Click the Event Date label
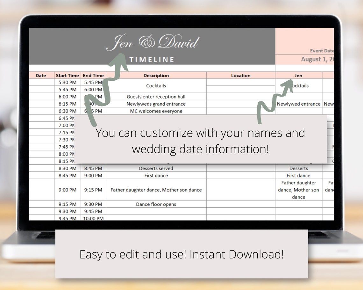This screenshot has width=363, height=290. point(322,51)
